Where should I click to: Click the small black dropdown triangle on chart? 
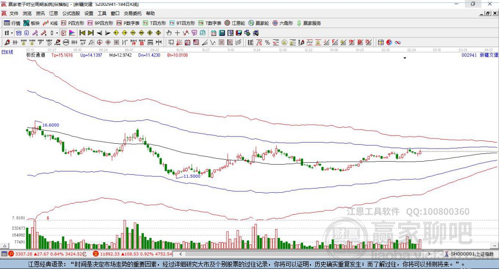(x=405, y=58)
